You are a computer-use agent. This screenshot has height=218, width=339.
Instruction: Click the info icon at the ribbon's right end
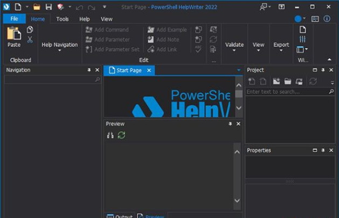[327, 19]
